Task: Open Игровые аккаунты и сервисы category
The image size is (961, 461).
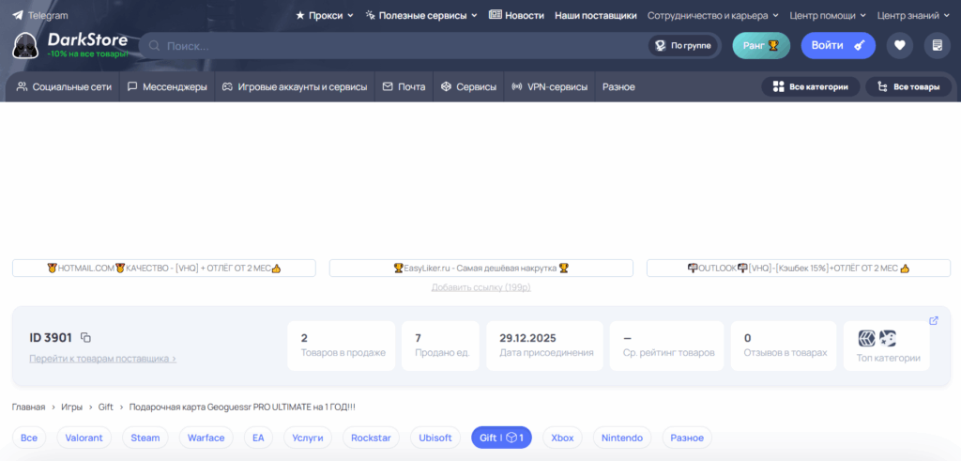Action: (x=295, y=87)
